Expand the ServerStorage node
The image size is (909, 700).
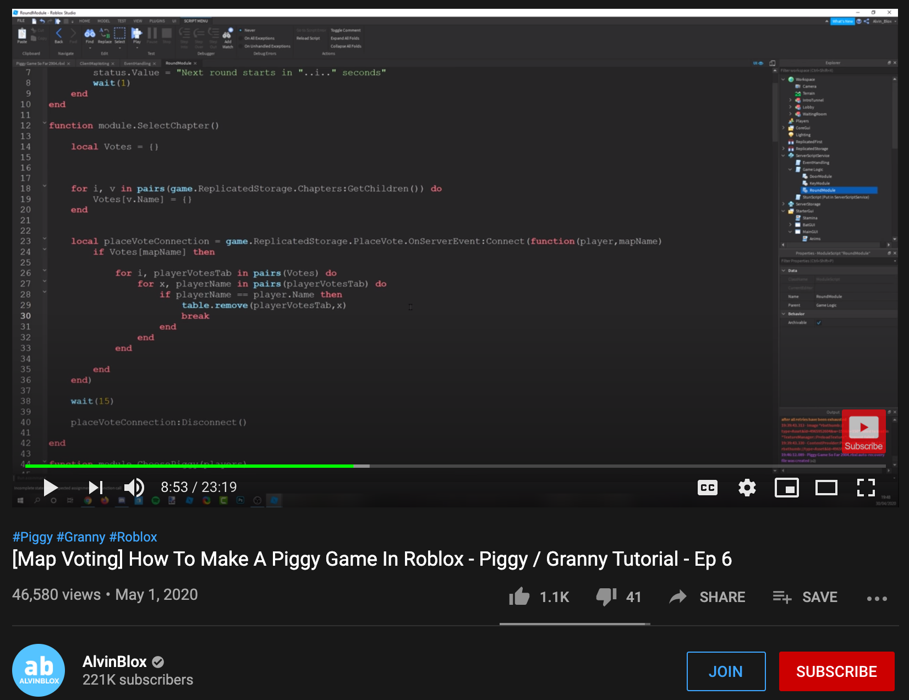784,204
